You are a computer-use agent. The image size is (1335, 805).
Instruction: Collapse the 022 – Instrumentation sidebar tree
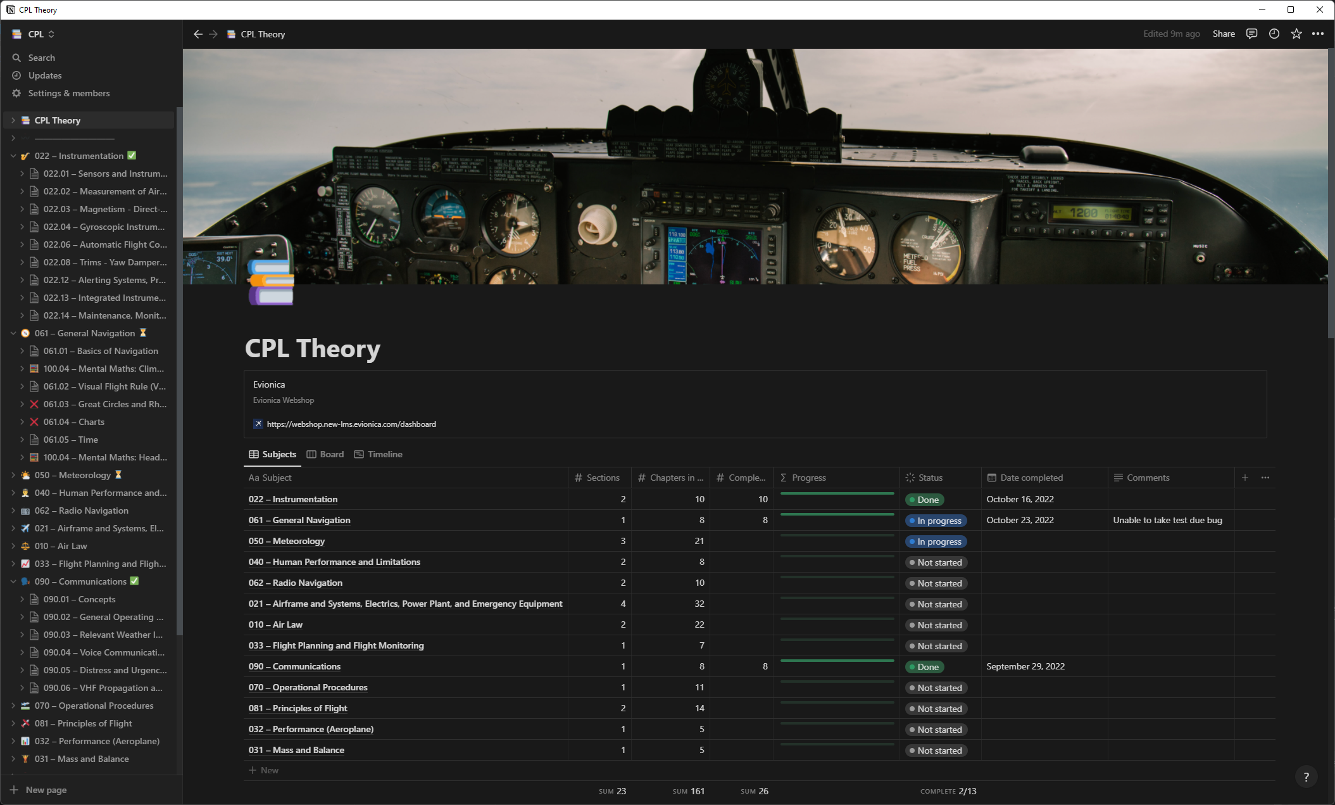[13, 156]
